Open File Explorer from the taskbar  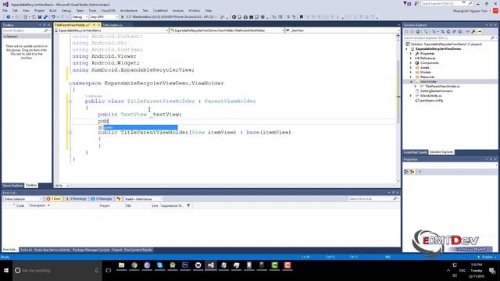tap(122, 265)
